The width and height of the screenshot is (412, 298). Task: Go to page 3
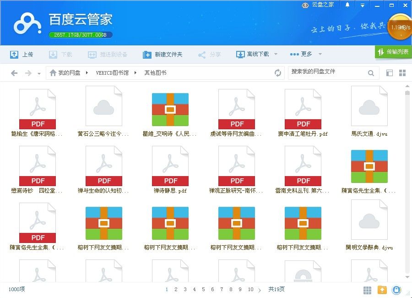click(185, 289)
